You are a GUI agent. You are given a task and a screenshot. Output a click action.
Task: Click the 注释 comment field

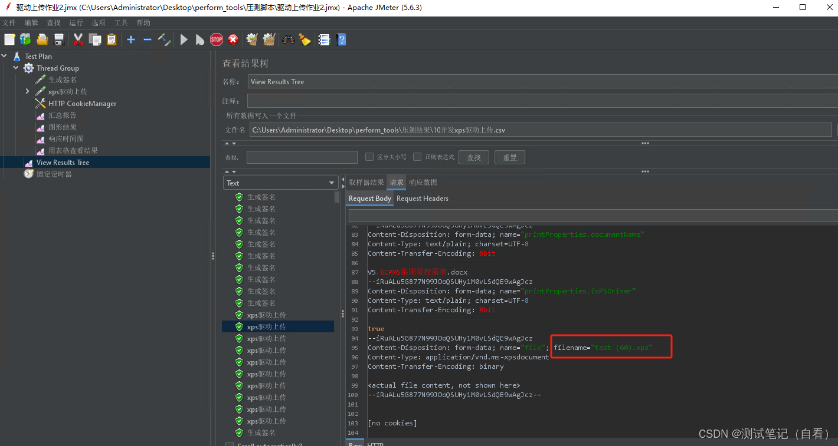(543, 101)
